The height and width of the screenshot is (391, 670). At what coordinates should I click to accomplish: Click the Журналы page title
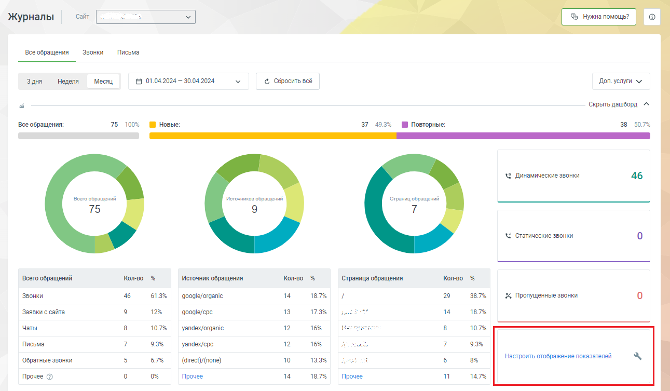tap(31, 17)
